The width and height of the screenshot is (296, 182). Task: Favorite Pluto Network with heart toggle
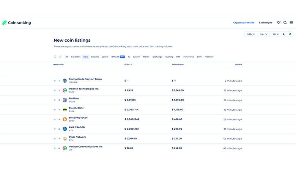tap(55, 139)
